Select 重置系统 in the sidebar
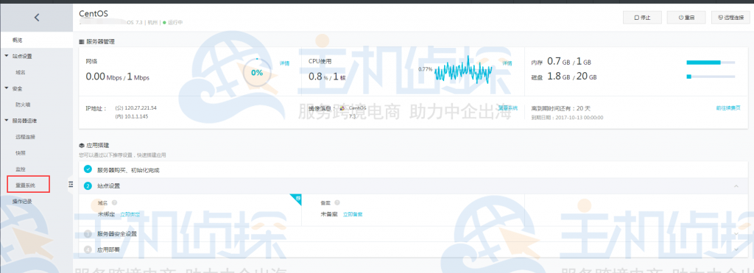This screenshot has height=273, width=754. pos(26,185)
